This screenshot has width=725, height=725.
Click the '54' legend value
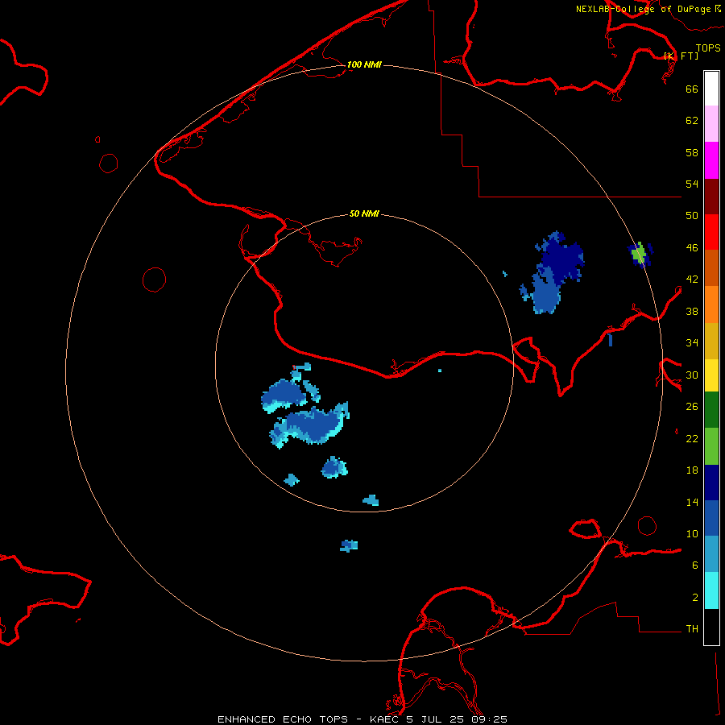click(692, 184)
